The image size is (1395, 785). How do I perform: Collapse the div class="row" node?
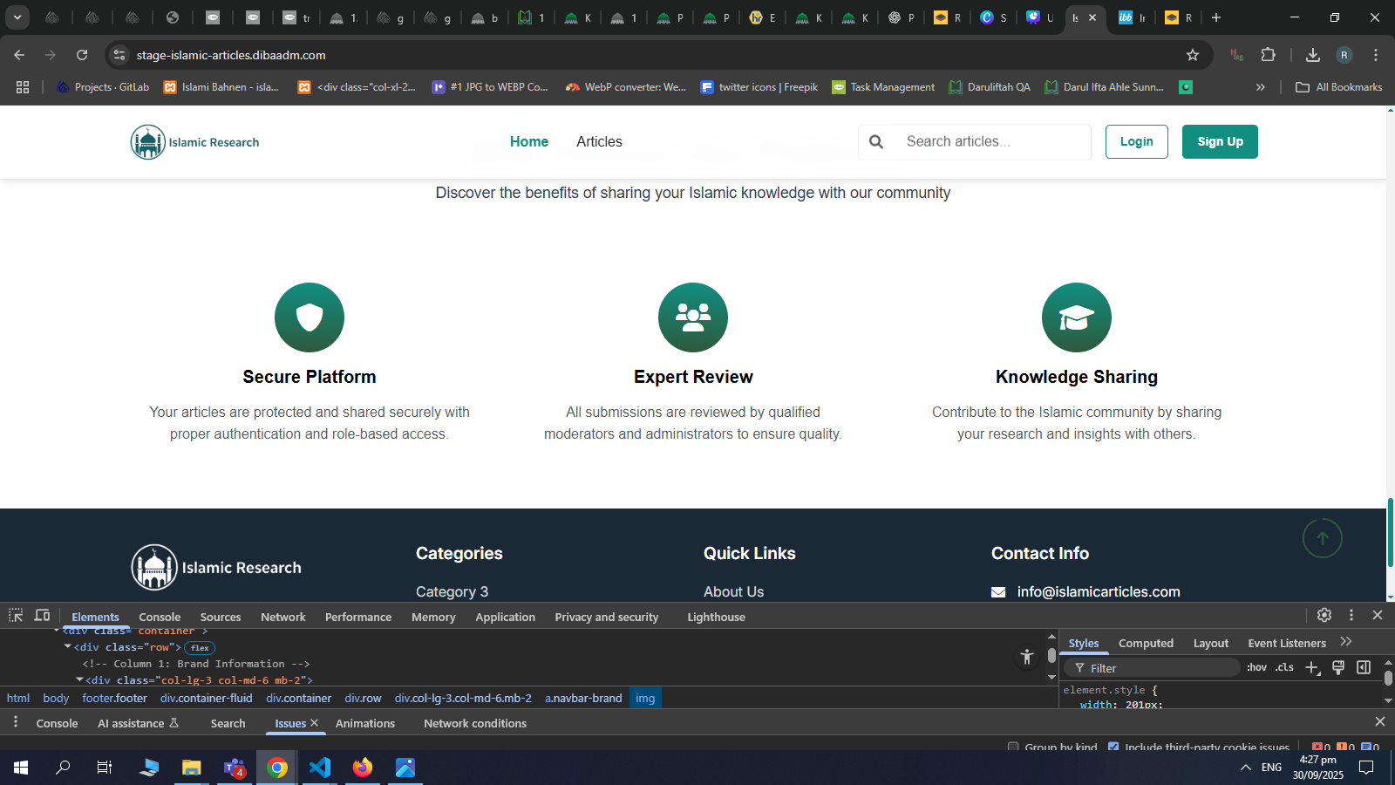(x=68, y=647)
